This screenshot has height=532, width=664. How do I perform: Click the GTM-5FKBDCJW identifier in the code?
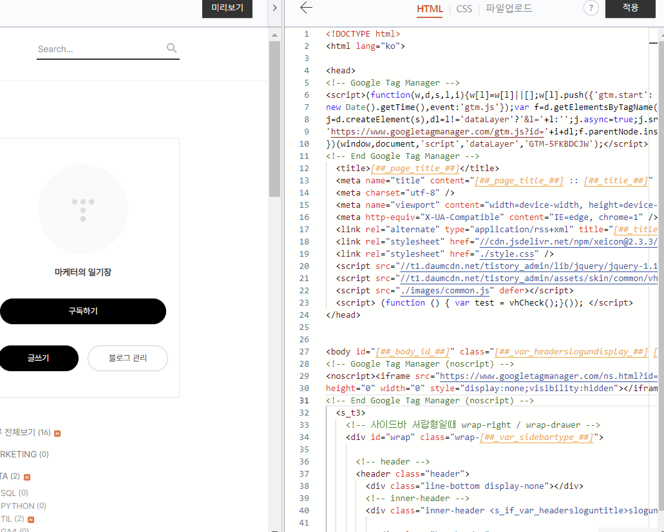558,144
